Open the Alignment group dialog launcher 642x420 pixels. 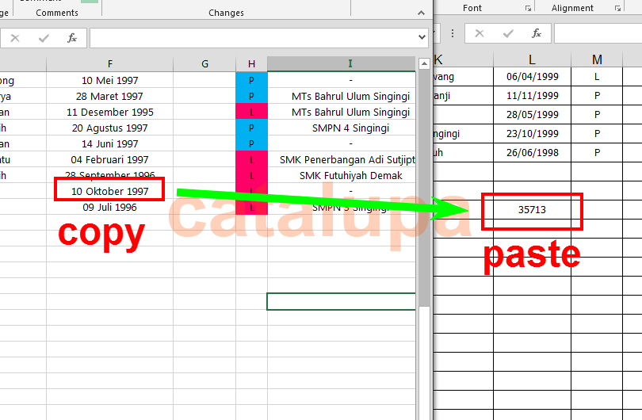[617, 8]
